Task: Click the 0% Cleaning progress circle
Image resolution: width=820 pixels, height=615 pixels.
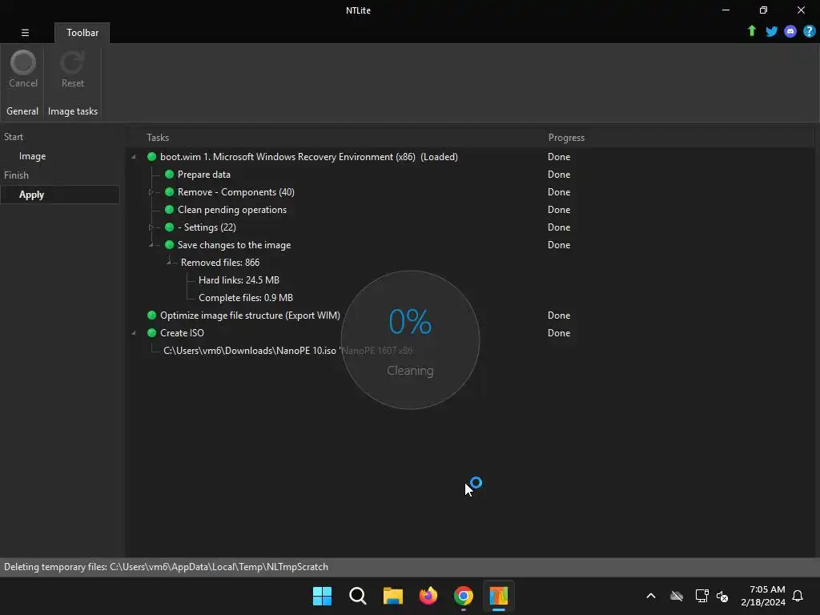Action: click(x=410, y=340)
